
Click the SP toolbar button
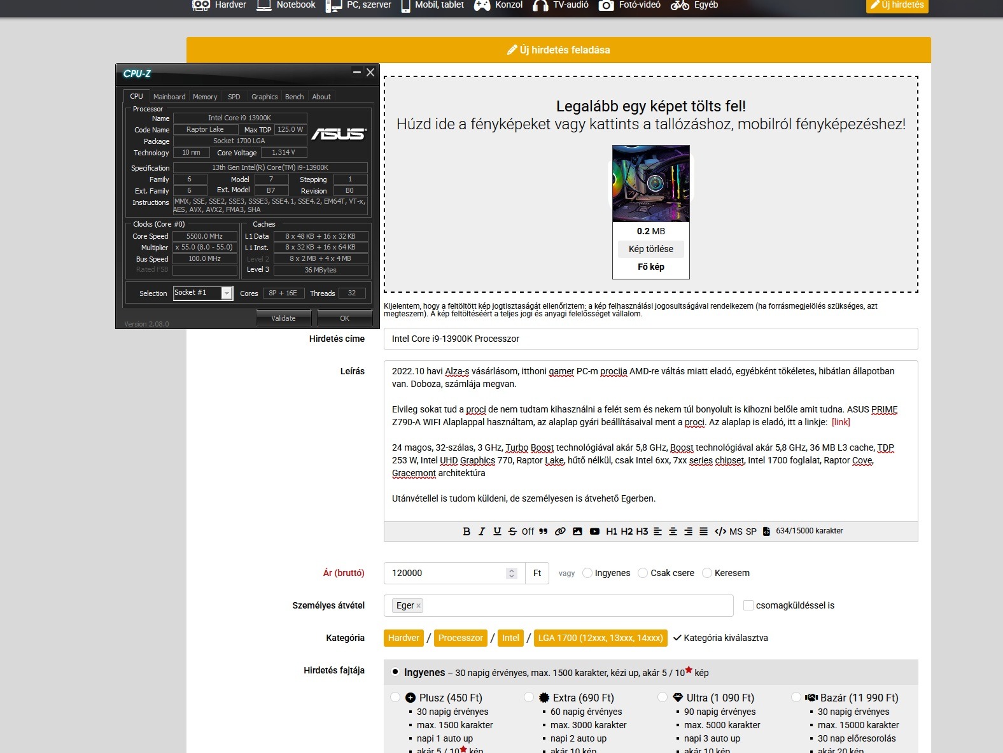[751, 531]
